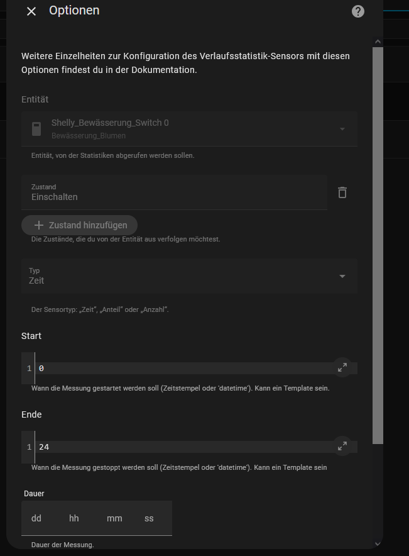Click the plus icon for adding state
This screenshot has height=556, width=409.
pos(39,225)
